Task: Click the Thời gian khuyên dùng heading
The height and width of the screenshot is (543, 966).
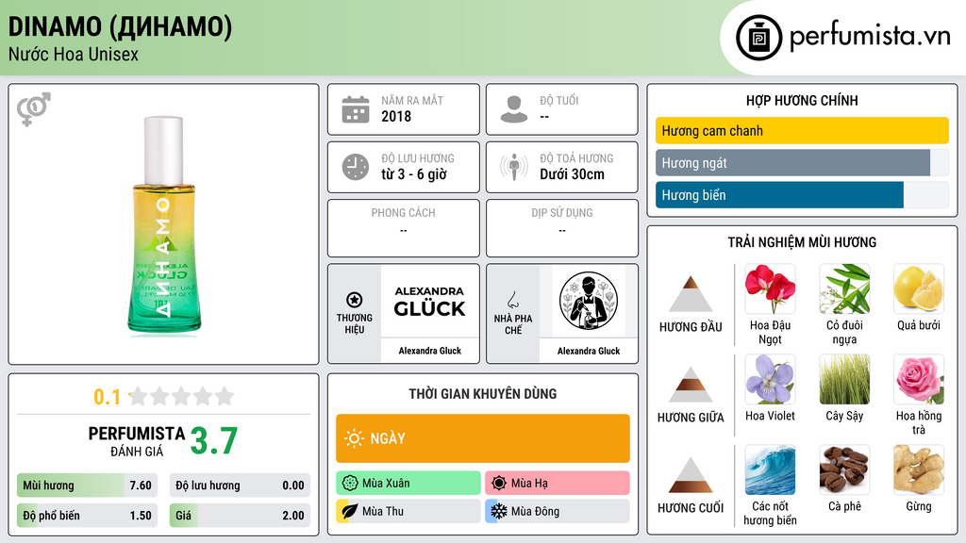Action: coord(483,394)
